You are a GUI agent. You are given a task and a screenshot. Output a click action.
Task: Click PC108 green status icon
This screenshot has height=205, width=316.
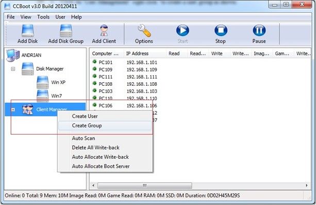pos(94,84)
